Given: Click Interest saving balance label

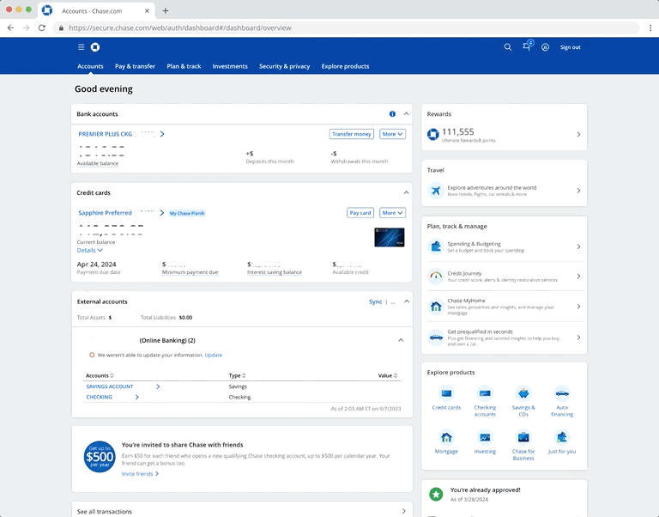Looking at the screenshot, I should 275,272.
